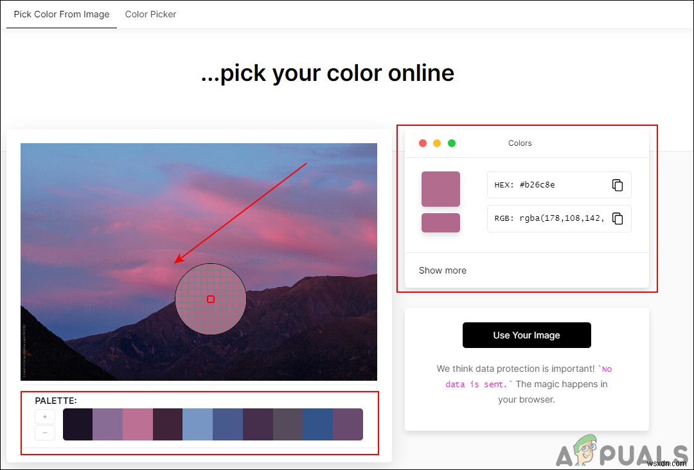The height and width of the screenshot is (470, 694).
Task: Select the pink swatch in the palette
Action: coord(138,424)
